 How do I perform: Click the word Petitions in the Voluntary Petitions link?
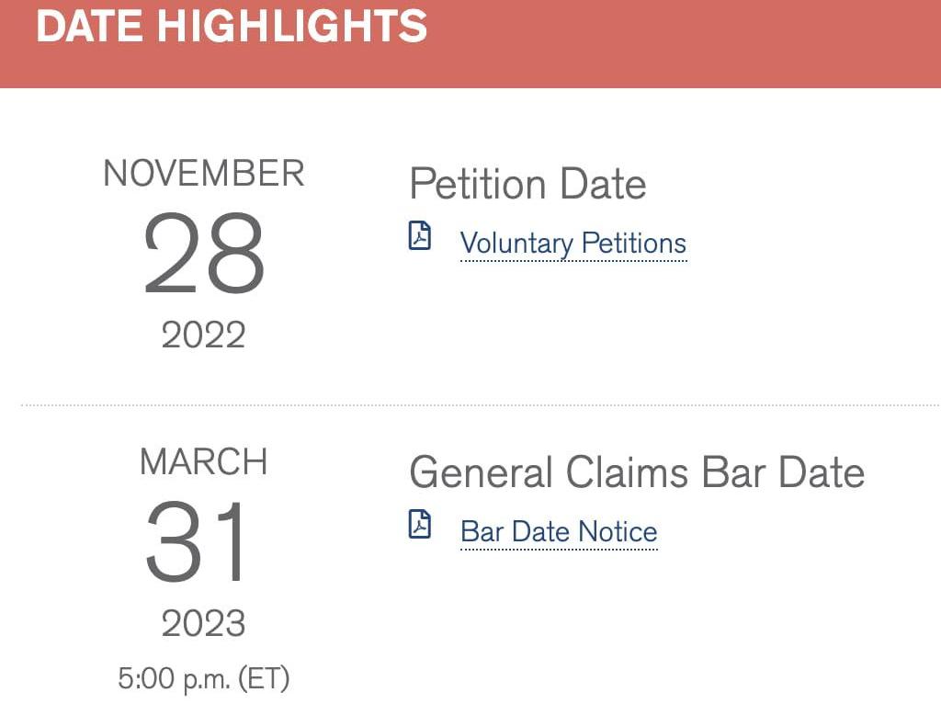pyautogui.click(x=632, y=244)
